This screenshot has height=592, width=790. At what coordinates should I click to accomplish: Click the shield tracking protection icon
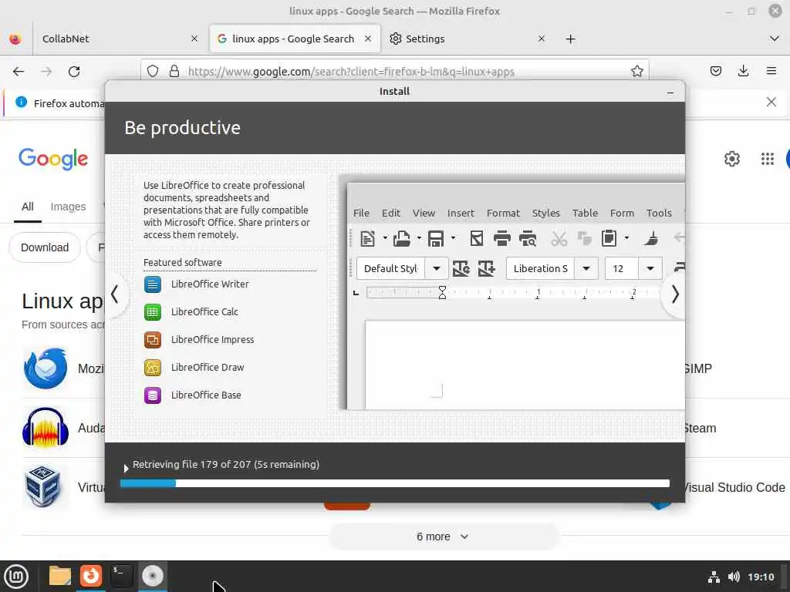pos(153,71)
